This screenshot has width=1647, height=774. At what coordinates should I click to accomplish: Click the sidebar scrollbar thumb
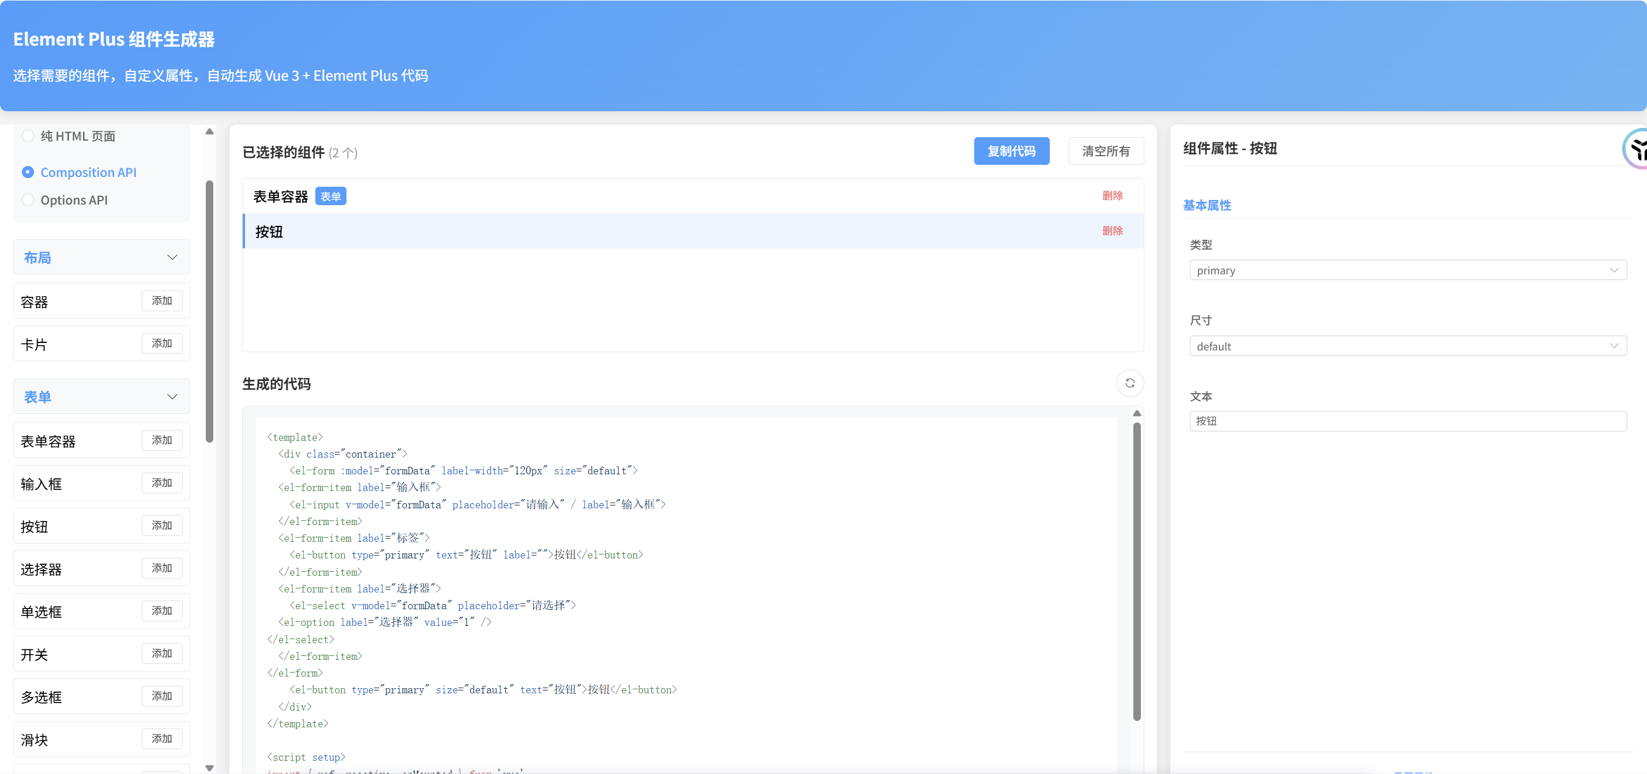(x=209, y=311)
